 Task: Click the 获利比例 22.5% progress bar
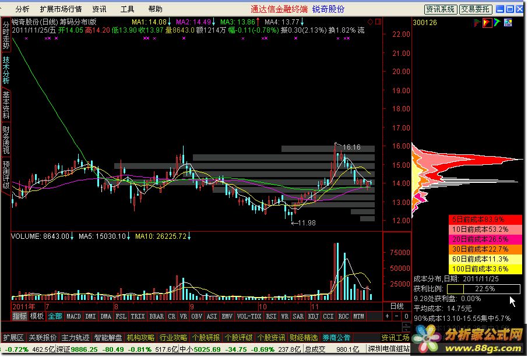point(484,289)
